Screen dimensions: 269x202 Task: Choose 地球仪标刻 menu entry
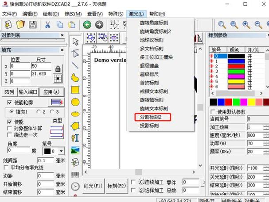pos(152,40)
